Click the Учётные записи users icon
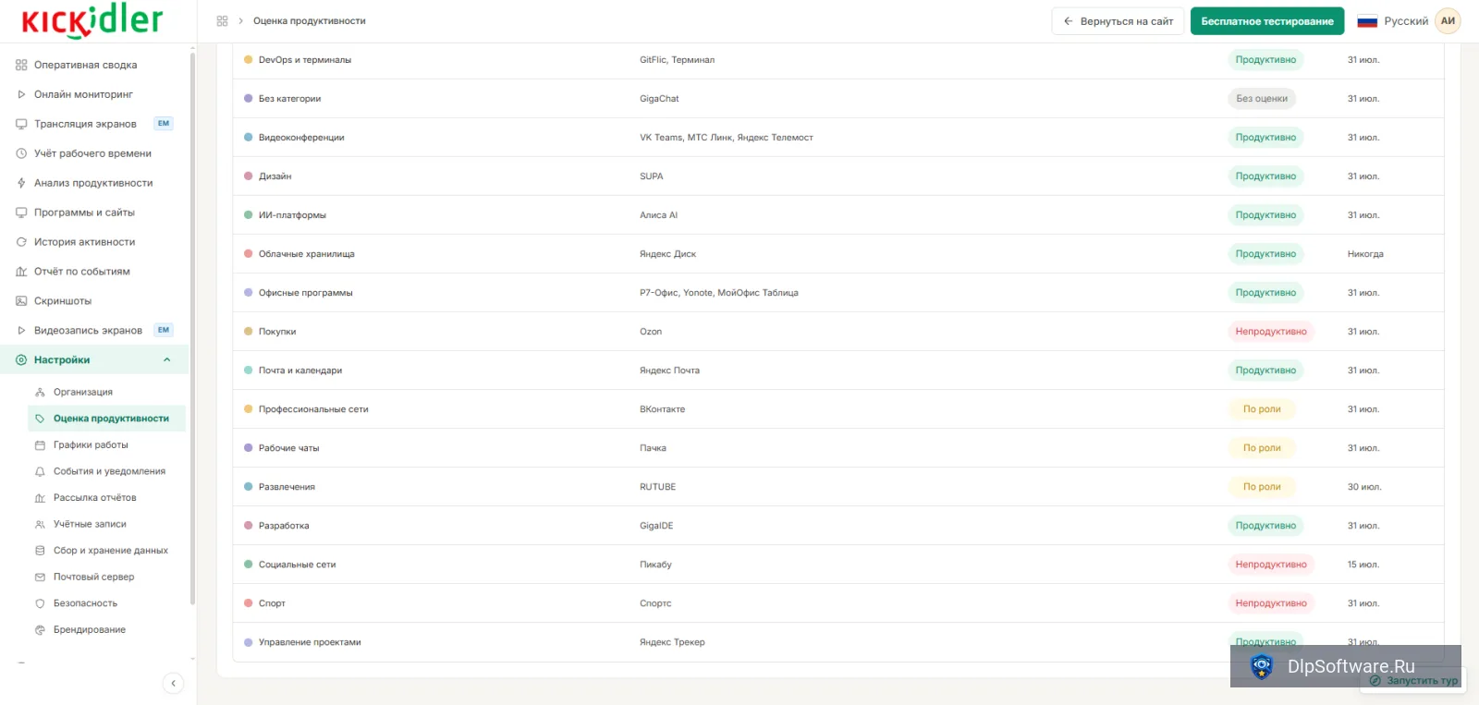Screen dimensions: 1479x705 click(x=40, y=524)
